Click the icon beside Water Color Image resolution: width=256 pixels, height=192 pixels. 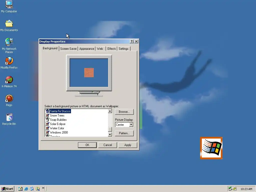tap(47, 128)
